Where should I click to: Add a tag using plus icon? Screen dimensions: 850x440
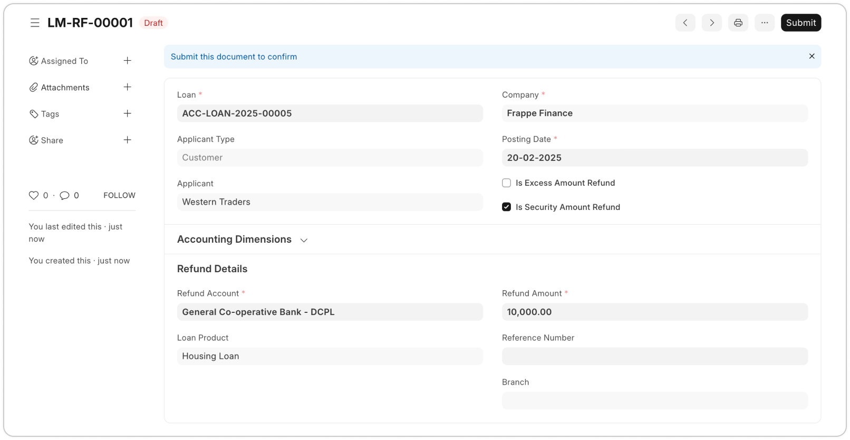tap(127, 113)
